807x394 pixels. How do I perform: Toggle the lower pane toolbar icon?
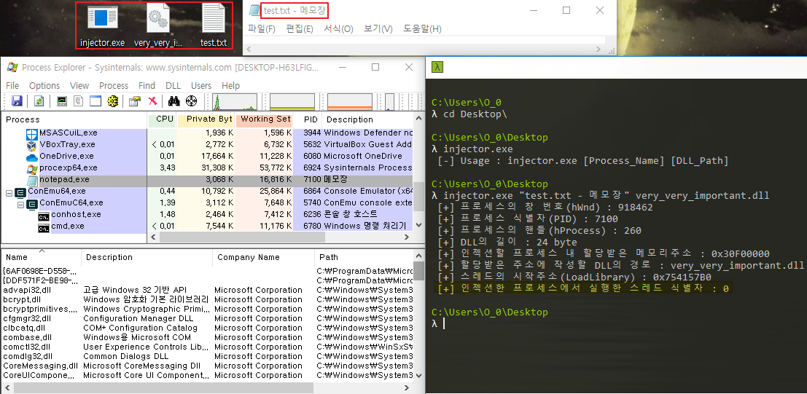coord(95,101)
